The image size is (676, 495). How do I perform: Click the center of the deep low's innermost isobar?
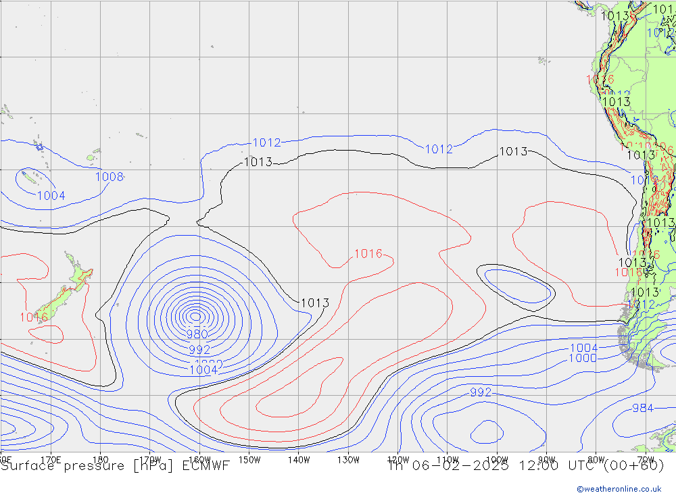pos(196,317)
